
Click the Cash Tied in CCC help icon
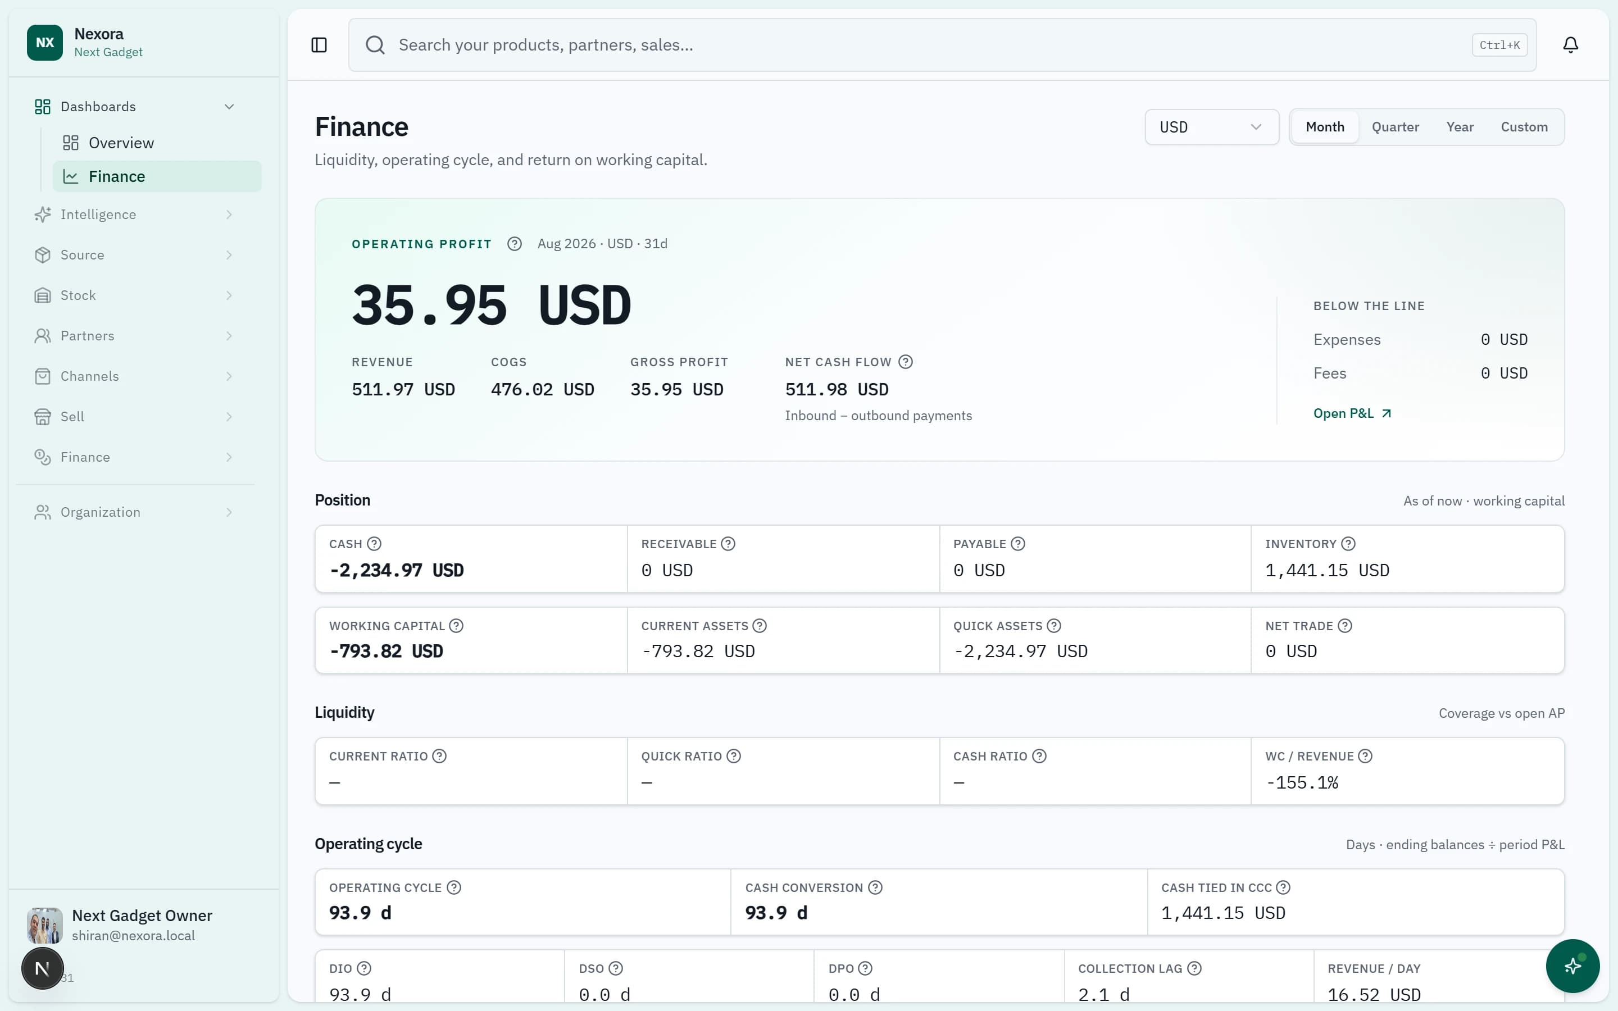(1283, 887)
